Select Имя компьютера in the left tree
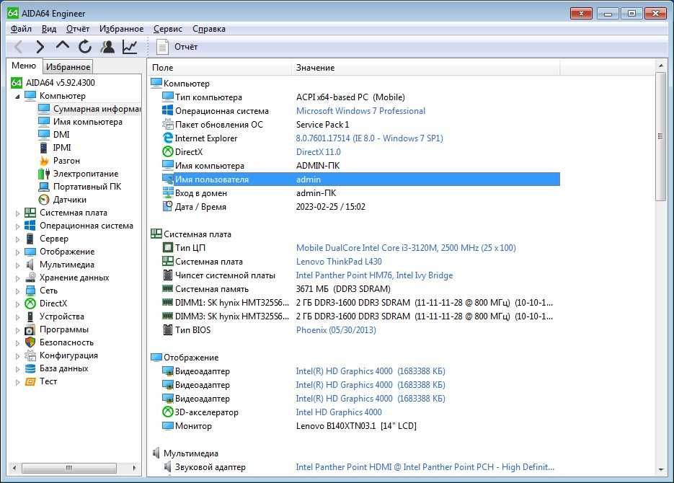This screenshot has width=674, height=483. 88,122
